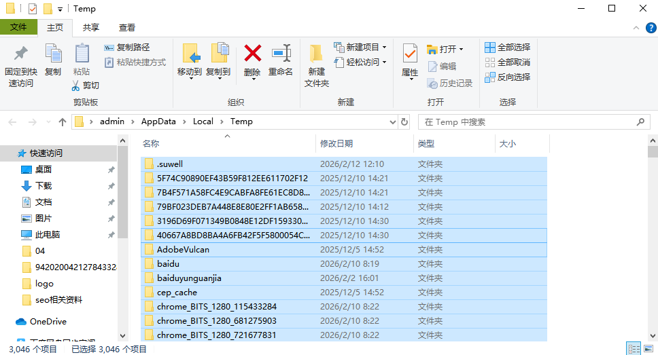Click 剪切 scissors cut button

coord(85,86)
